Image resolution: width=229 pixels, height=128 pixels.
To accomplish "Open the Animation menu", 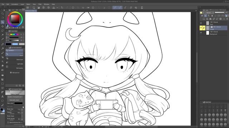I will click(15, 4).
